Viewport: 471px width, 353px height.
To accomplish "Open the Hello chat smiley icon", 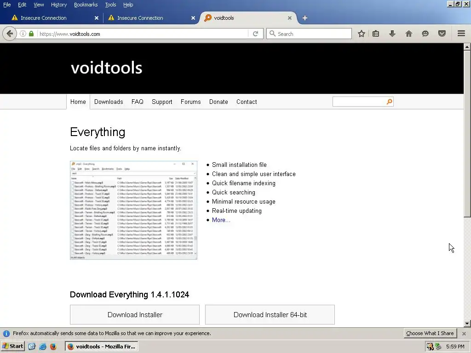I will [425, 34].
